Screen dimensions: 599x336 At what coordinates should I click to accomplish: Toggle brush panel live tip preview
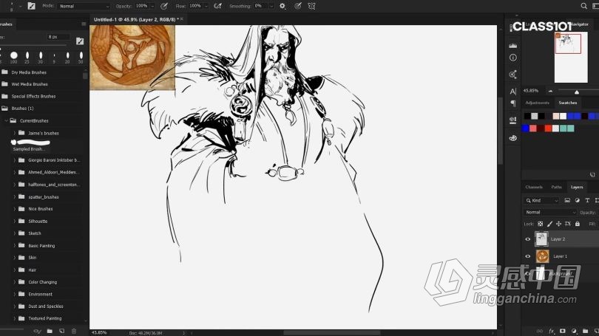(x=38, y=331)
